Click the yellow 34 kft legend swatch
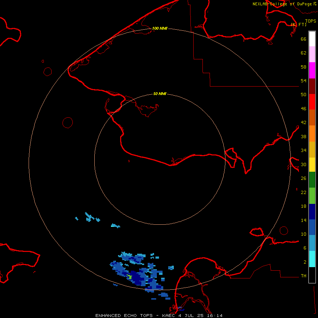The image size is (318, 318). pos(312,165)
